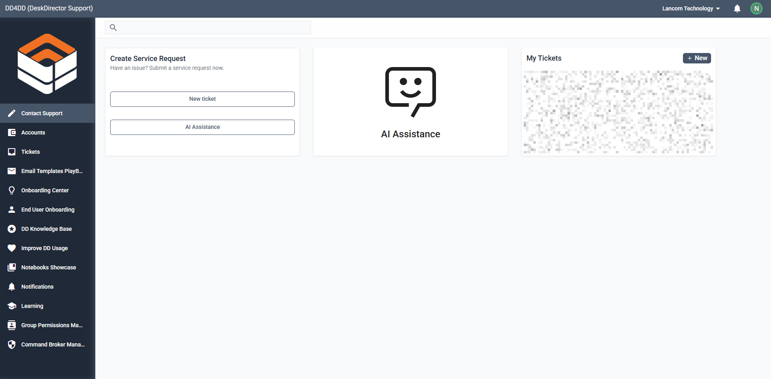Click the Create Service Request heading
This screenshot has width=771, height=379.
click(148, 59)
